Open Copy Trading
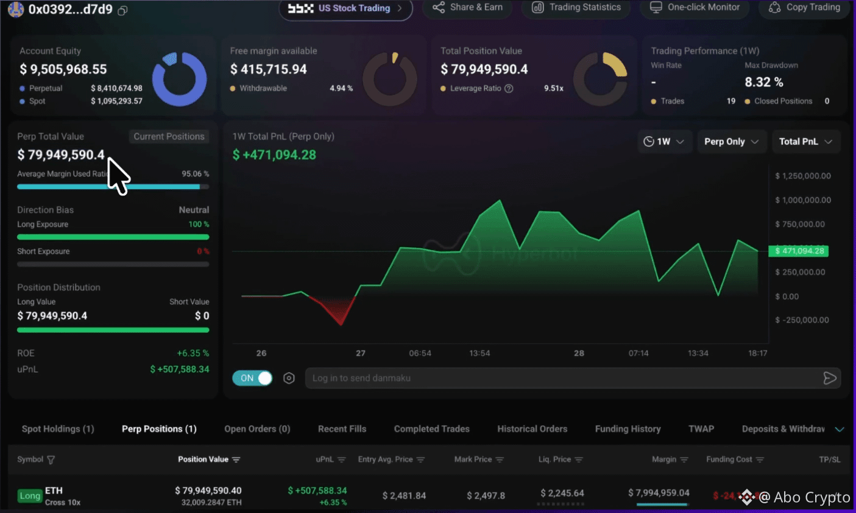This screenshot has width=856, height=513. (804, 7)
